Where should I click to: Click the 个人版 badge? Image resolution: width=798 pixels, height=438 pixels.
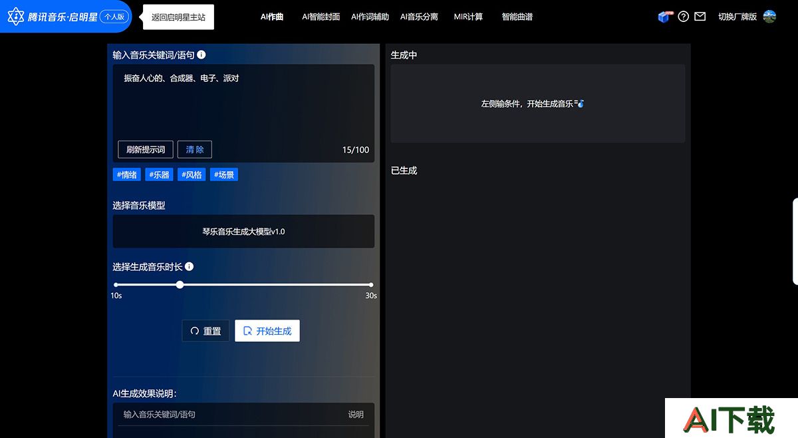(114, 17)
